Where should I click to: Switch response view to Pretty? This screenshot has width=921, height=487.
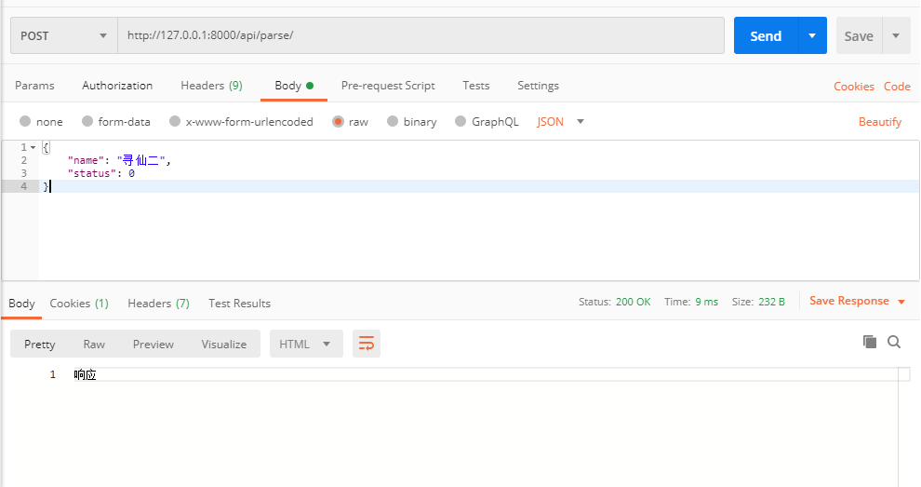(x=39, y=345)
